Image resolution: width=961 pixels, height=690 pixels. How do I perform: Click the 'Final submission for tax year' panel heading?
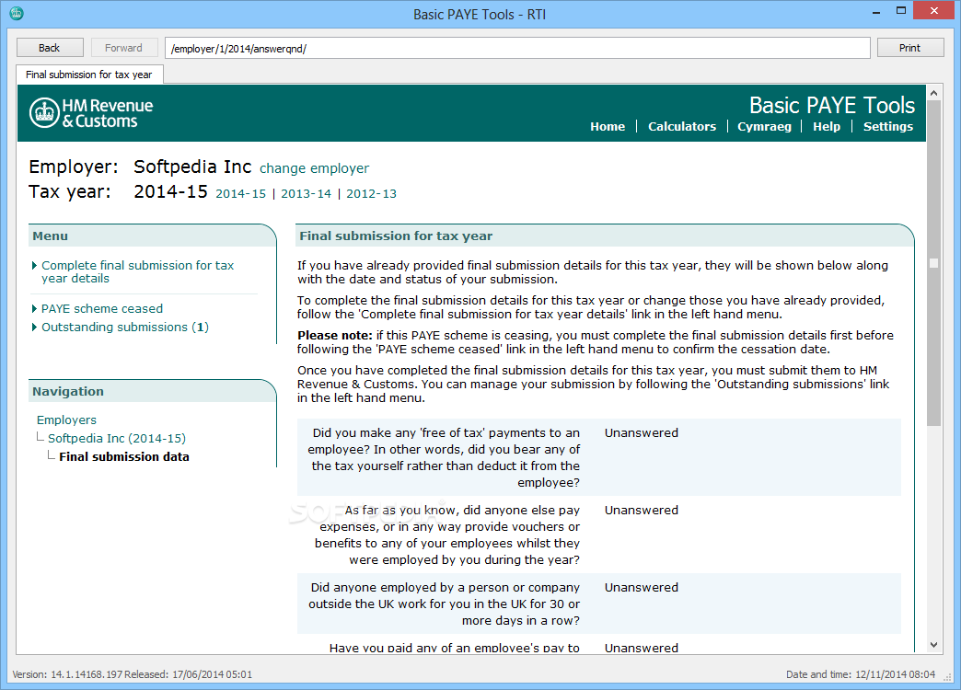click(396, 236)
